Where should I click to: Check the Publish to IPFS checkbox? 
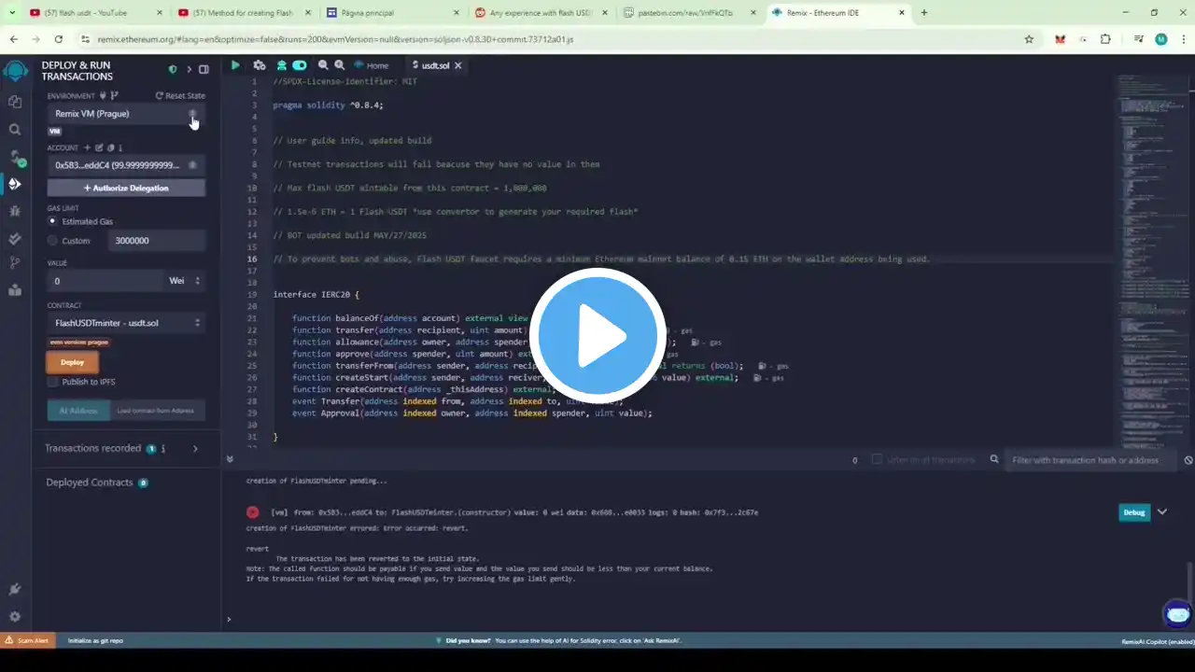tap(53, 382)
